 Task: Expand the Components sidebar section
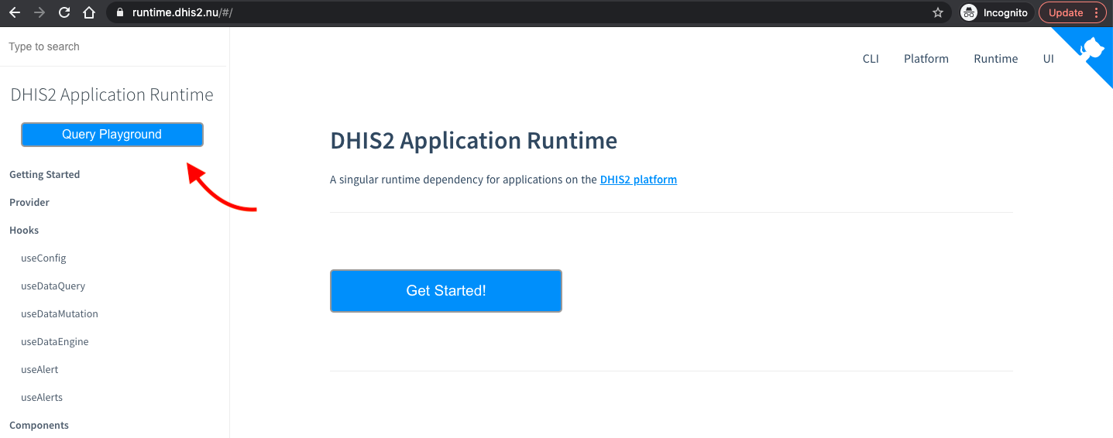(x=39, y=426)
